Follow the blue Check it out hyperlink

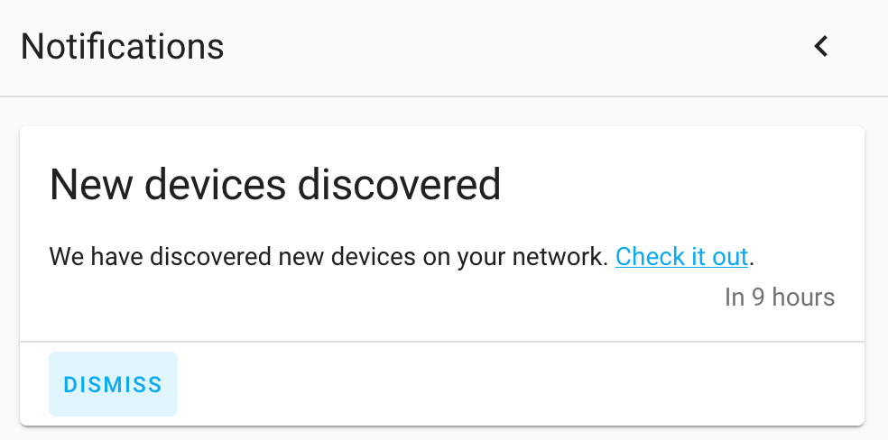click(x=682, y=257)
